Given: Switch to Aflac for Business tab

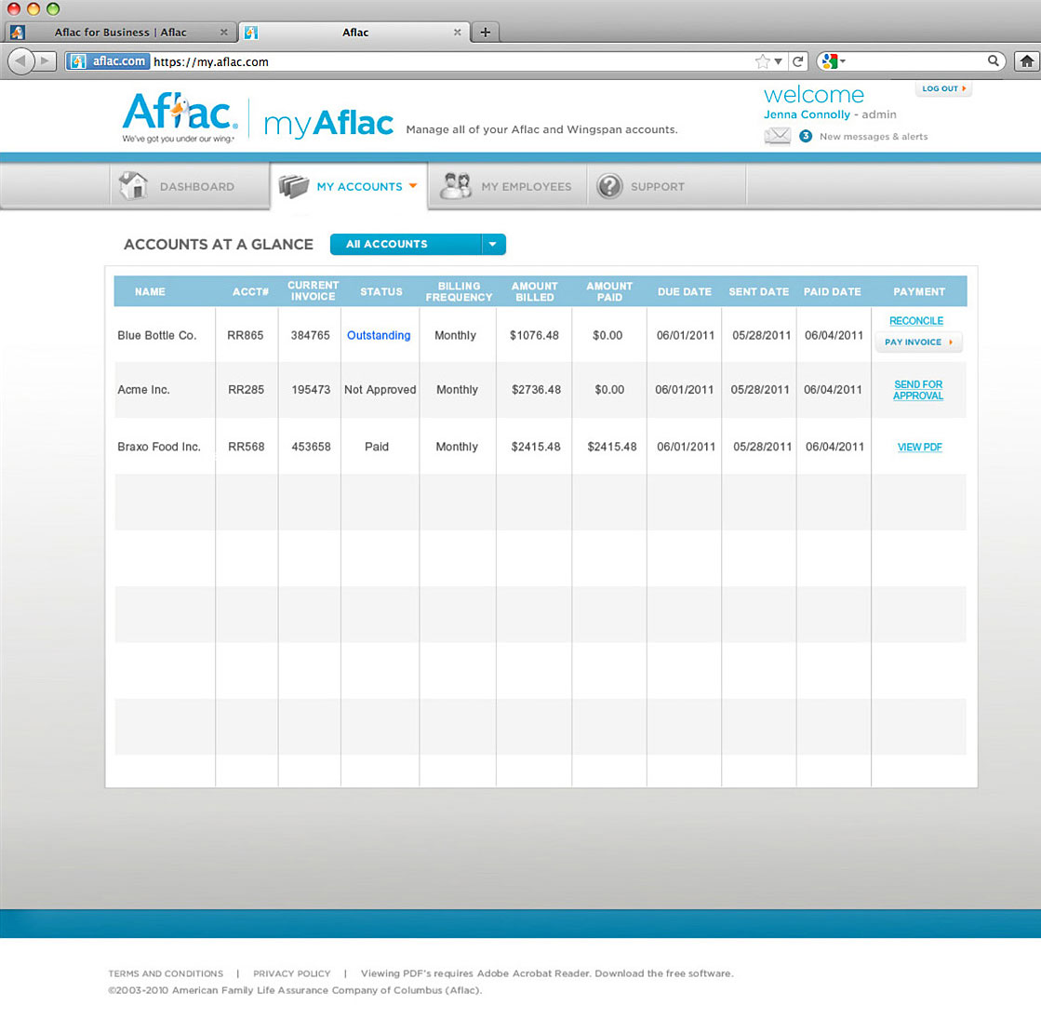Looking at the screenshot, I should (x=120, y=32).
